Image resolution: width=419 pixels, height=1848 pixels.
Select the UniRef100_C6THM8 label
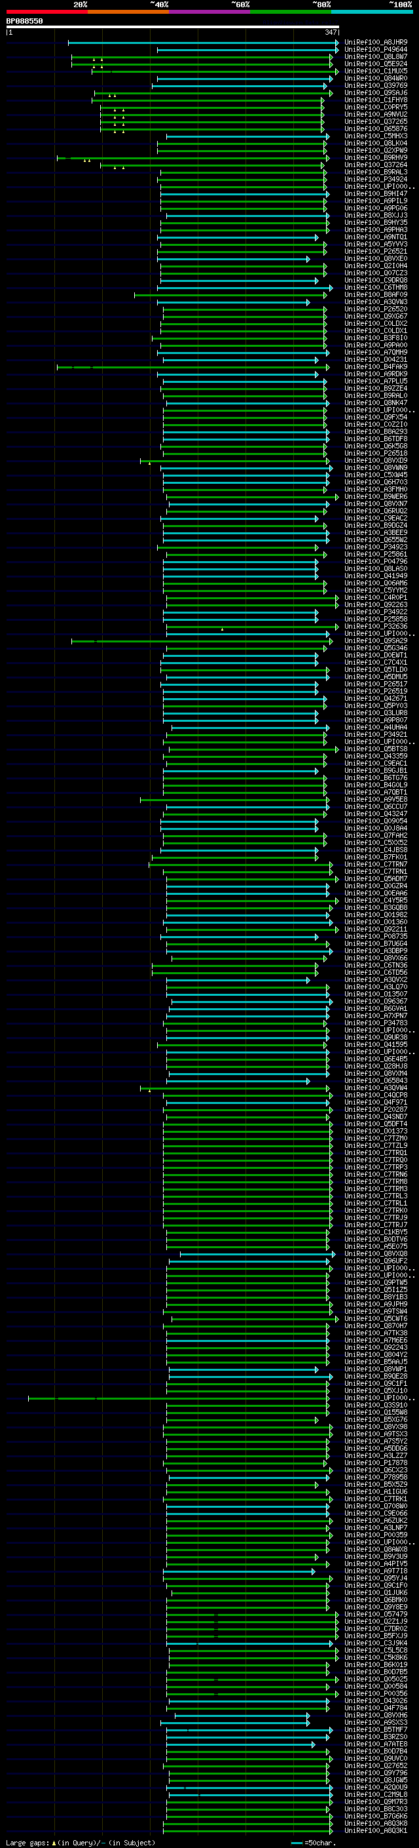point(376,288)
